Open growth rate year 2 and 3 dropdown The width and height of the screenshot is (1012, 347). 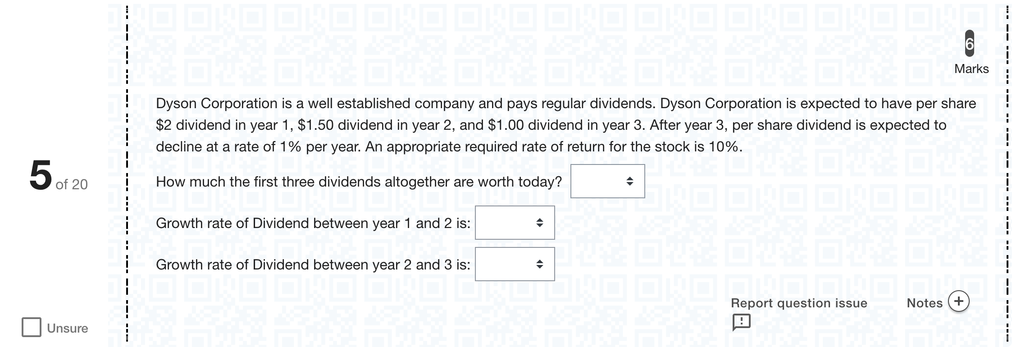click(515, 264)
